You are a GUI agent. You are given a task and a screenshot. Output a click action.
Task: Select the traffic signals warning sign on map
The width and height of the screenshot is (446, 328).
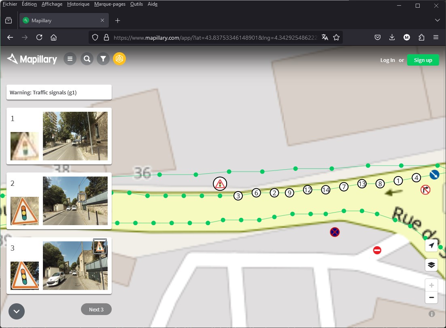click(220, 184)
